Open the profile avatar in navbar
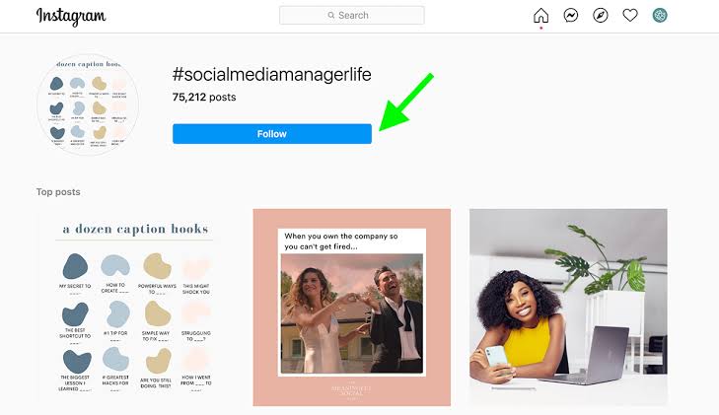The image size is (719, 415). pos(660,15)
